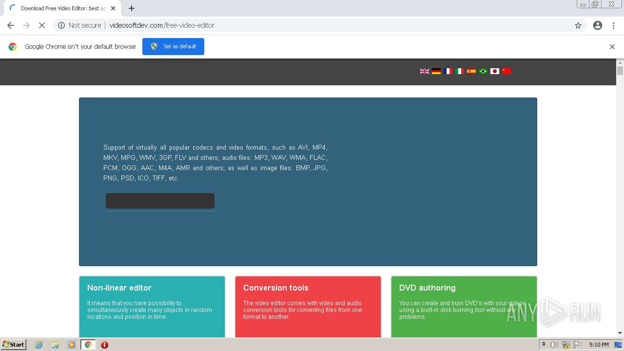Viewport: 624px width, 351px height.
Task: Open media player from taskbar
Action: pyautogui.click(x=72, y=345)
